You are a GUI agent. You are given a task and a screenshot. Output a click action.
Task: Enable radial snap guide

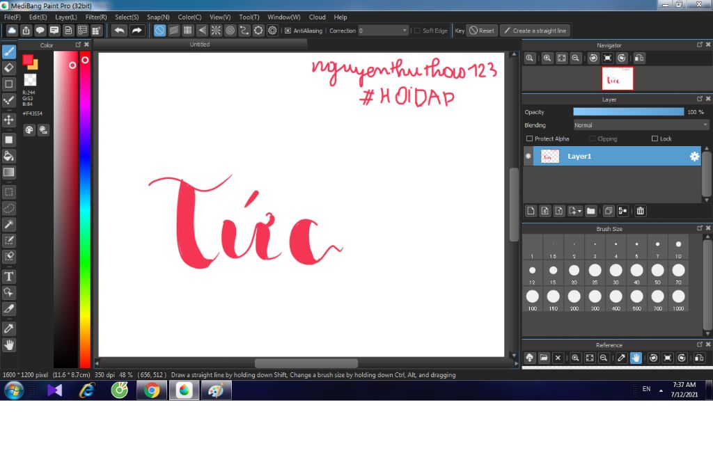coord(216,31)
